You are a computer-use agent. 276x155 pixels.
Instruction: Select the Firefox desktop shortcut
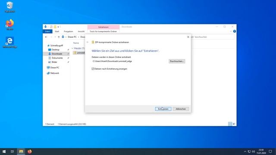(9, 25)
